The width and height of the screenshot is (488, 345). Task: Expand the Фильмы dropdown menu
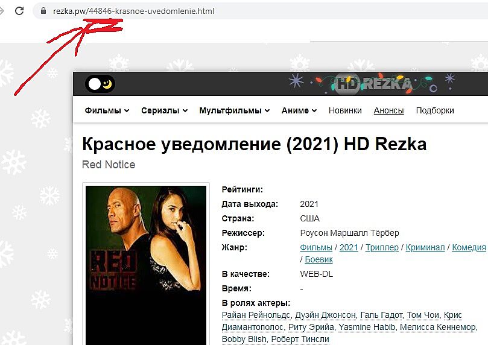(x=107, y=110)
